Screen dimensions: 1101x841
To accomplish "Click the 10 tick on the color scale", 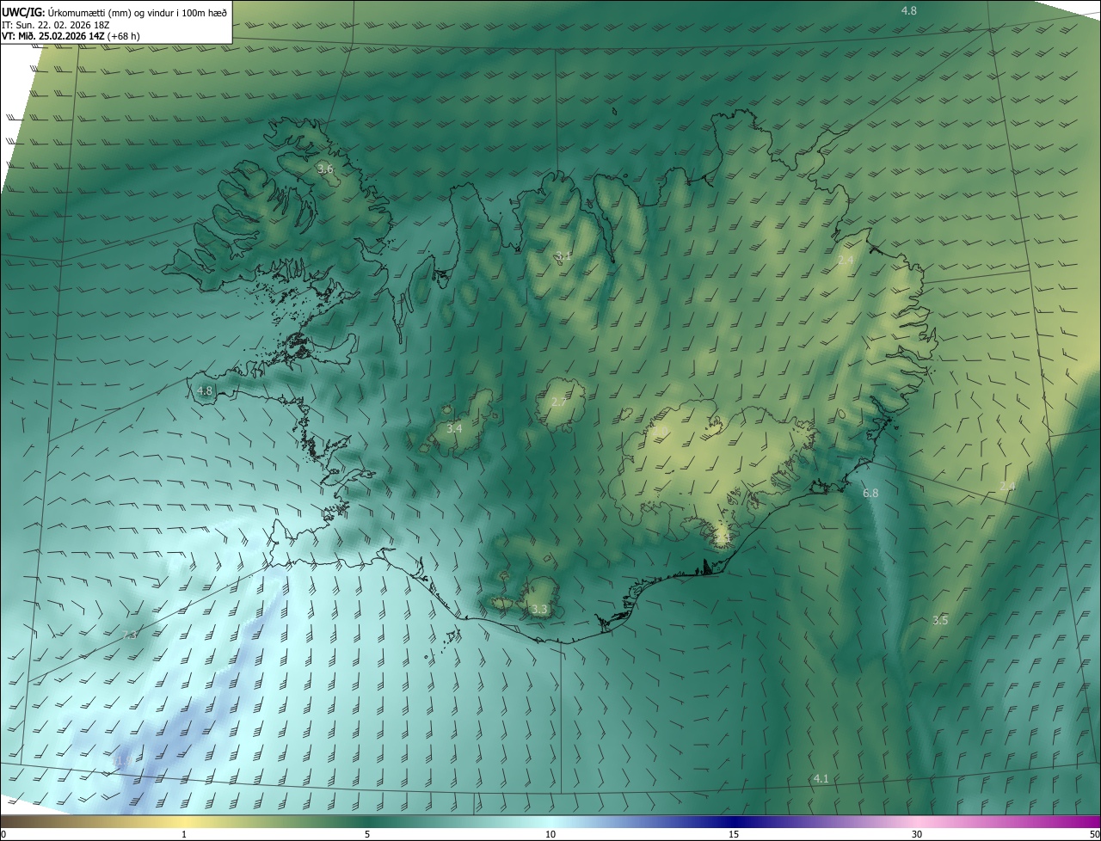I will pyautogui.click(x=550, y=834).
